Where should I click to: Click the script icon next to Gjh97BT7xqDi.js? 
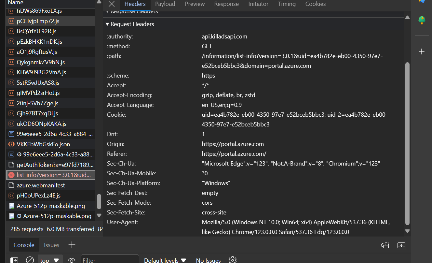pyautogui.click(x=11, y=113)
